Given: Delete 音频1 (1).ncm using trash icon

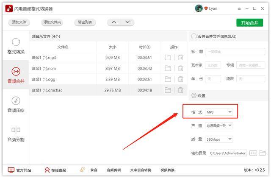Looking at the screenshot, I should click(x=180, y=68).
